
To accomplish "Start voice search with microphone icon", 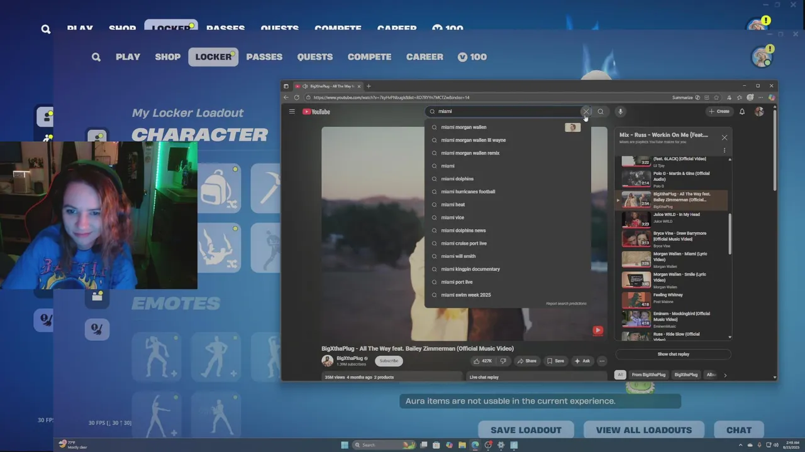I will click(620, 112).
